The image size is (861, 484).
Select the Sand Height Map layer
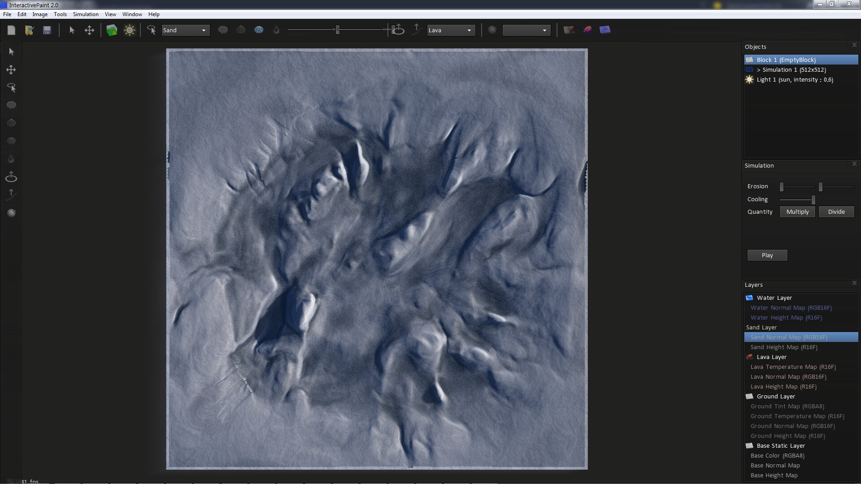point(783,347)
